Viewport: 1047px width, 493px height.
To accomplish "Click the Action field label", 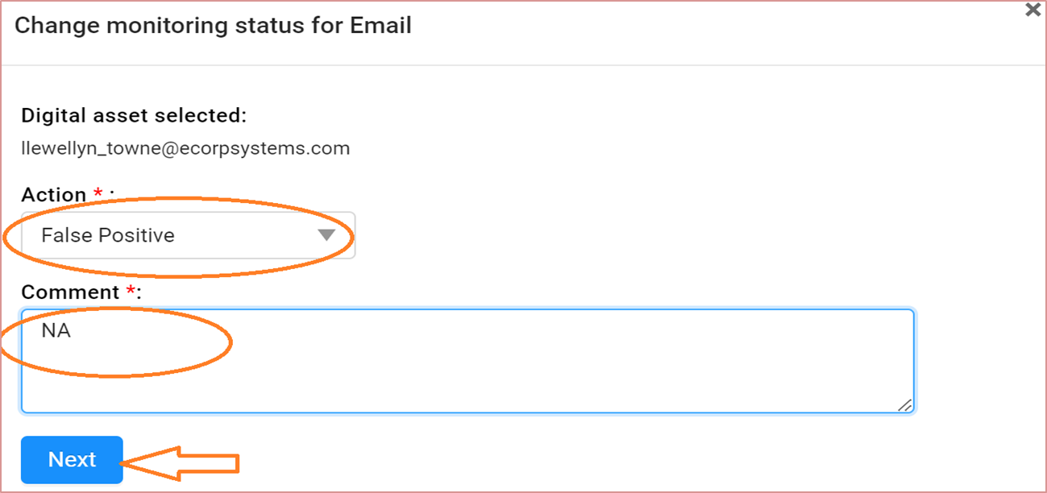I will tap(54, 194).
